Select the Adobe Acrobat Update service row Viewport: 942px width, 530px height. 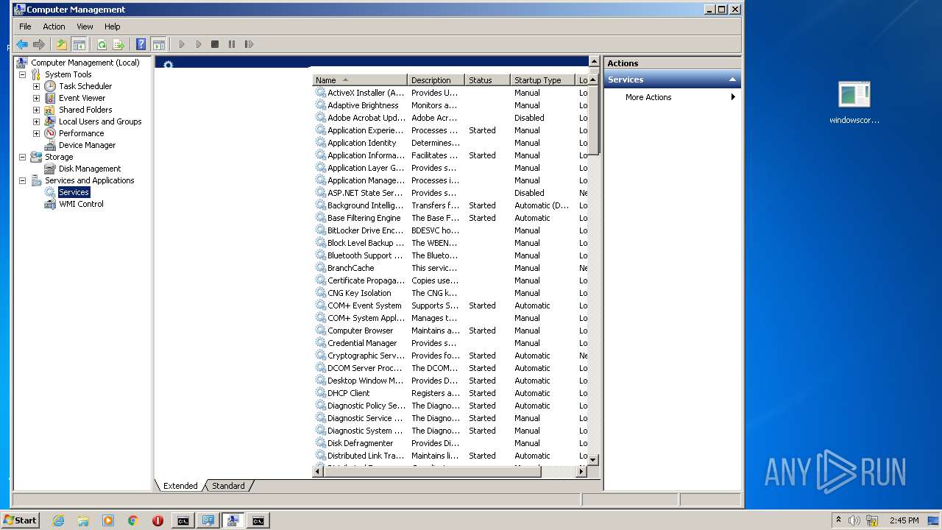click(x=451, y=118)
